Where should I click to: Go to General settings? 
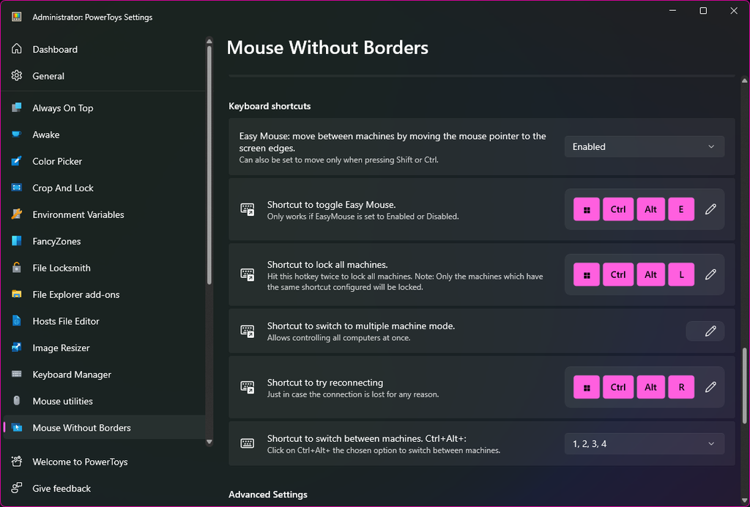[48, 76]
